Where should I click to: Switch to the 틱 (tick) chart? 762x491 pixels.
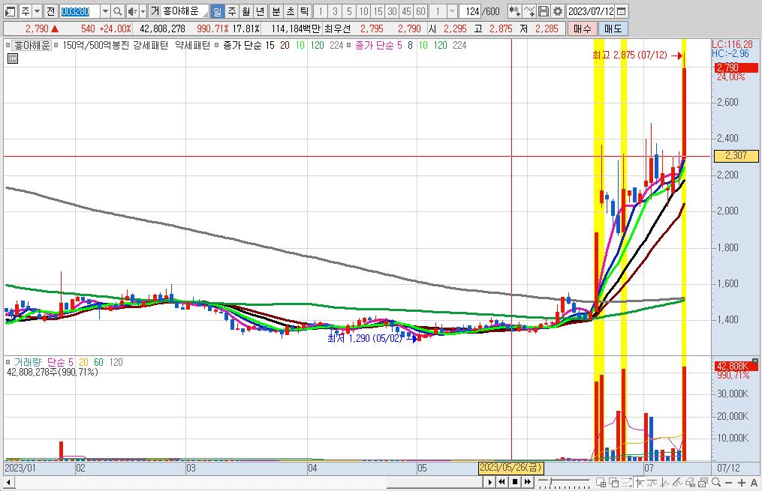point(304,11)
